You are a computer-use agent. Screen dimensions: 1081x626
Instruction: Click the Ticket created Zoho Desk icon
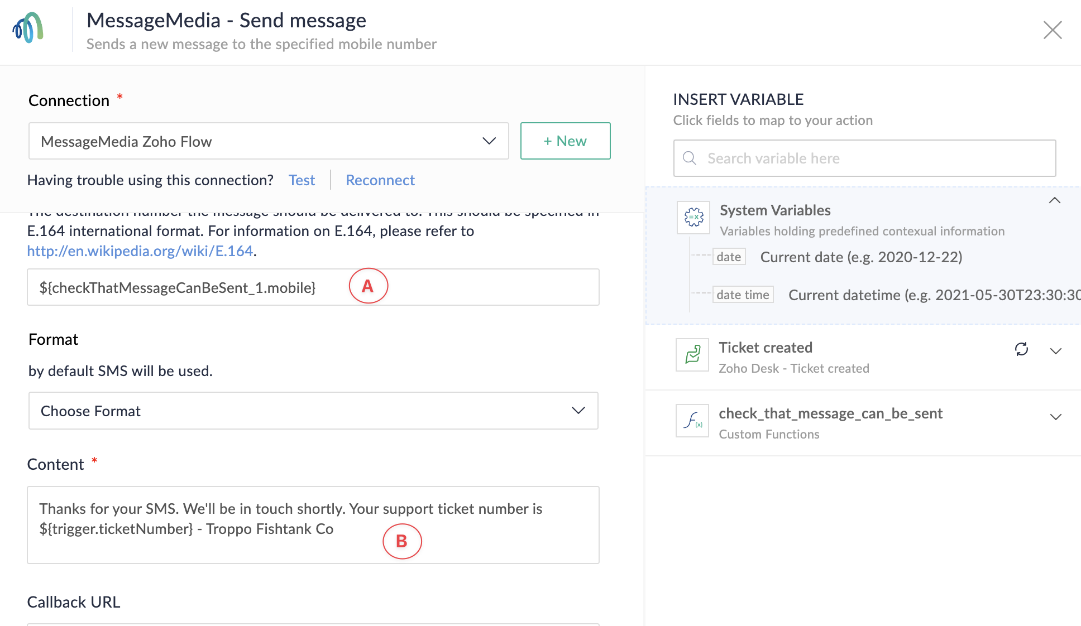(692, 355)
